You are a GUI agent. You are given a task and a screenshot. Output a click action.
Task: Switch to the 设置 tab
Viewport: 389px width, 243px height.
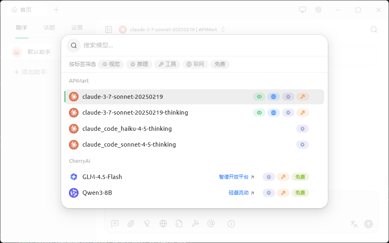pyautogui.click(x=77, y=28)
